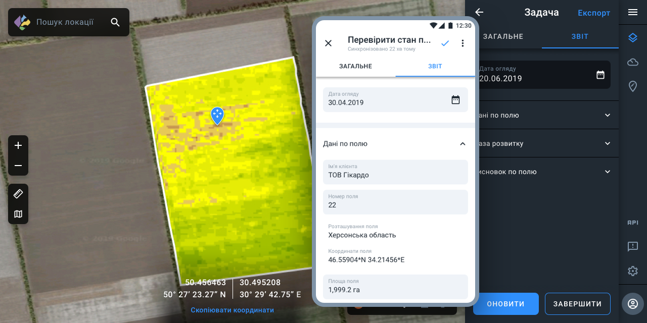Click the longitude value 30.495208

[260, 283]
